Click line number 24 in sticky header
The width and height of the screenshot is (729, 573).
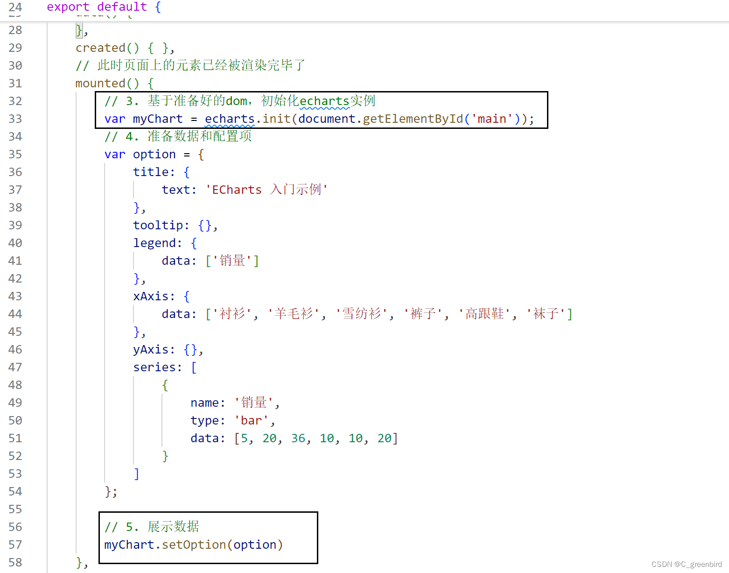coord(15,7)
